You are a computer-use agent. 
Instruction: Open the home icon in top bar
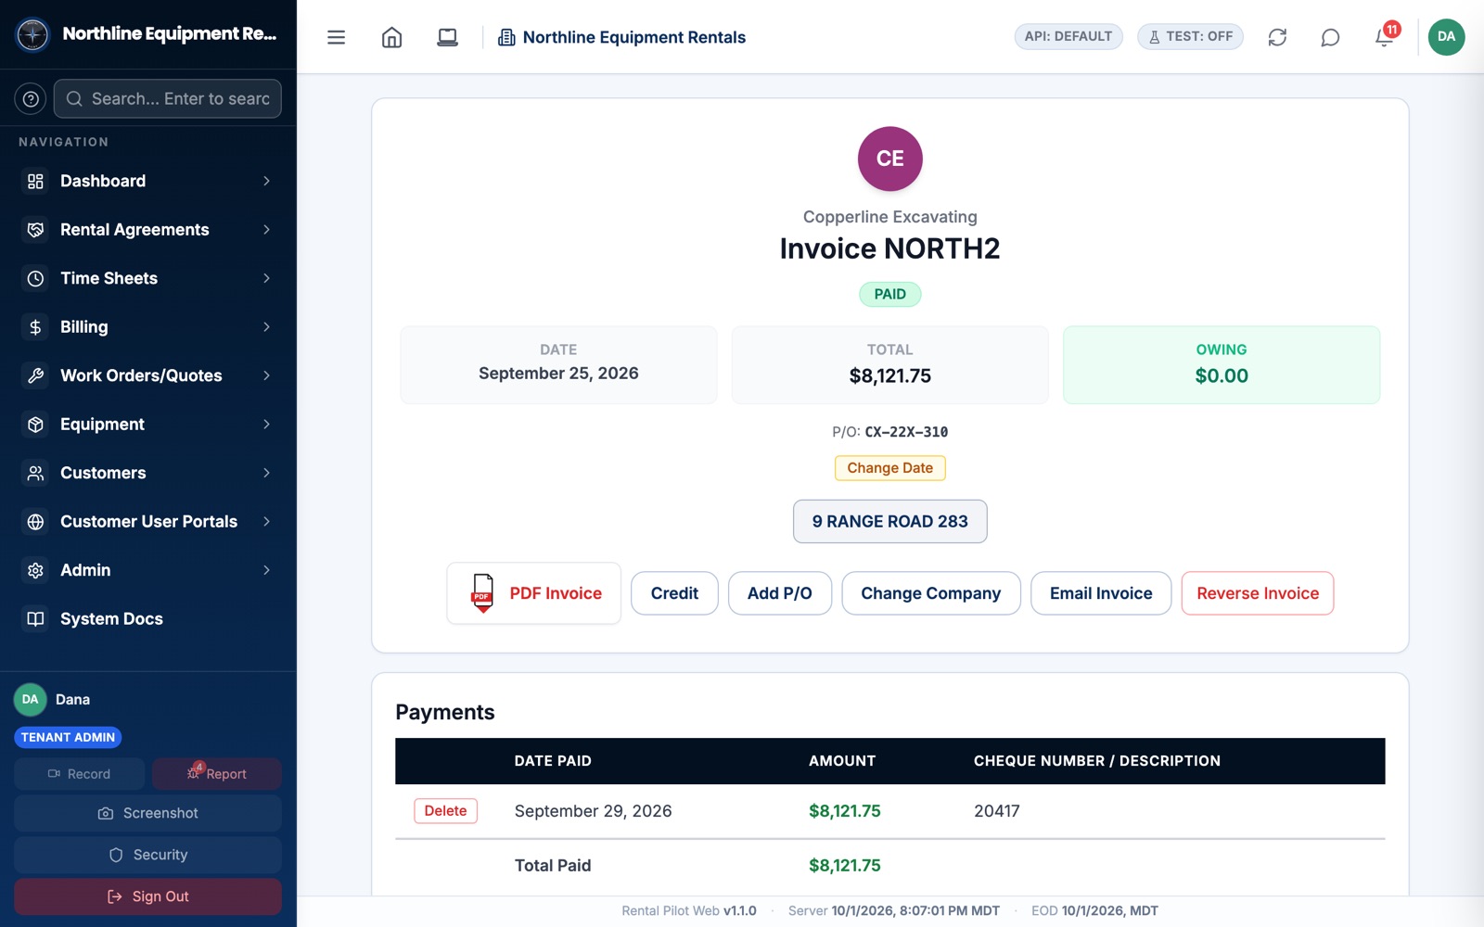(x=391, y=37)
